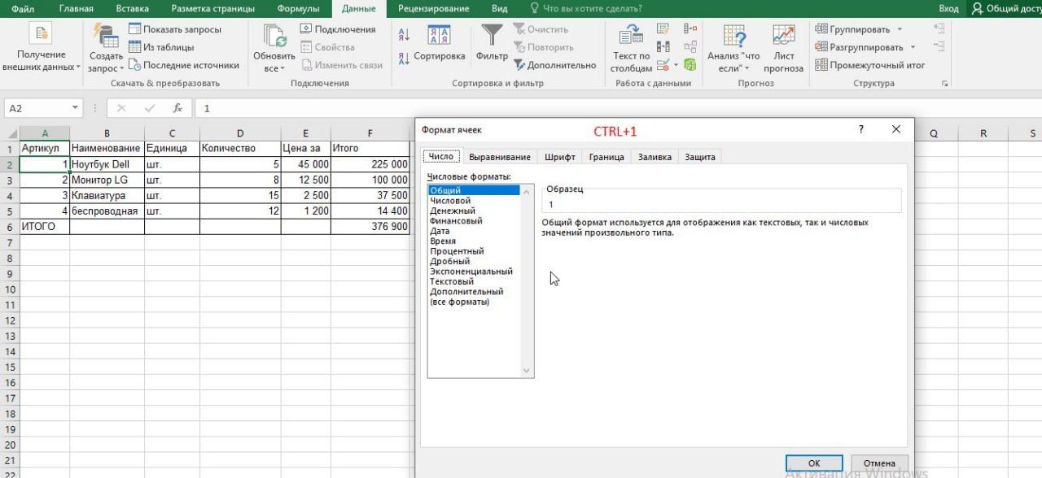
Task: Click the formula bar showing 1
Action: point(619,108)
